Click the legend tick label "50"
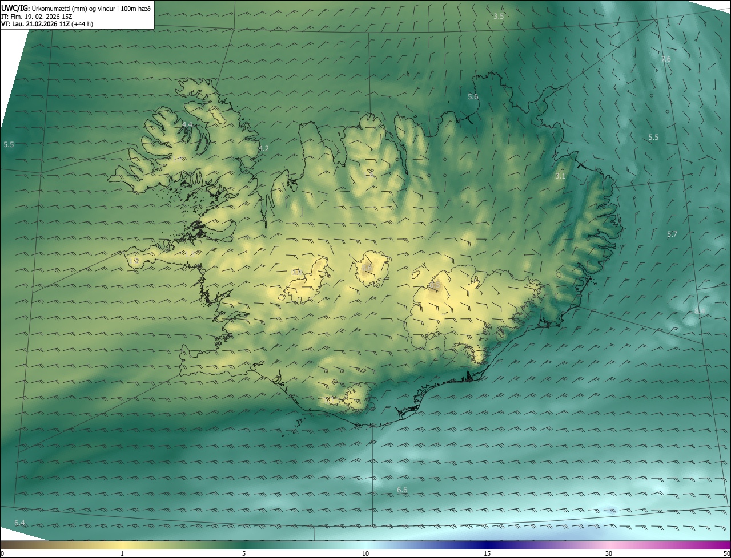Image resolution: width=731 pixels, height=558 pixels. [x=726, y=553]
